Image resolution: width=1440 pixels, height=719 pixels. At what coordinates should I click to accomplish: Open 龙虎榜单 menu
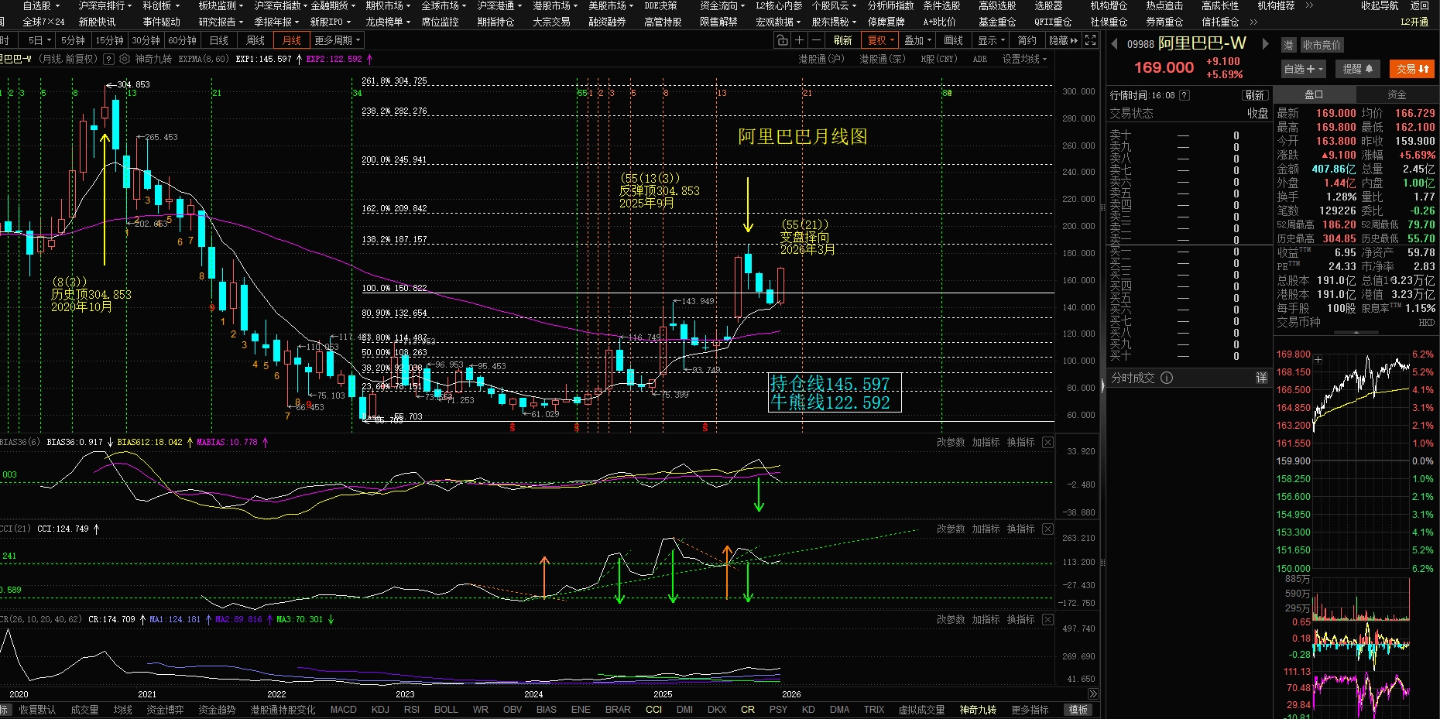tap(388, 22)
